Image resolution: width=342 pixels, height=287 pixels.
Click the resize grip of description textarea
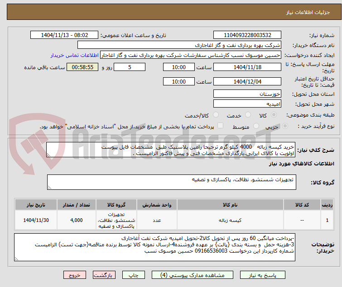[x=48, y=155]
